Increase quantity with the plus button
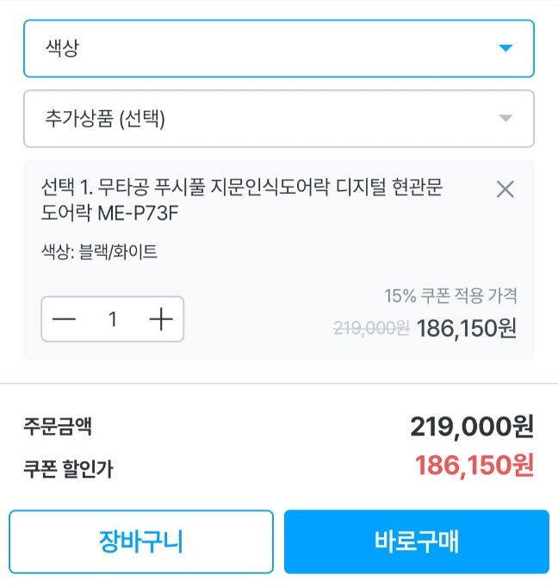 pos(161,319)
